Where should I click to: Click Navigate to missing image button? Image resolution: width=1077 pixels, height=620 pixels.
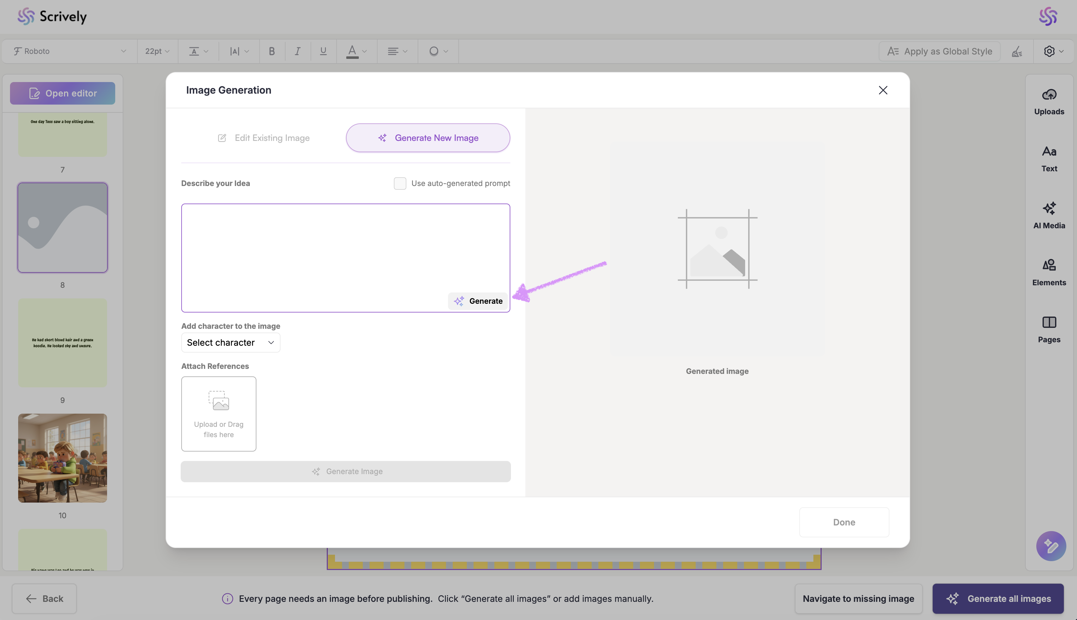(x=858, y=599)
